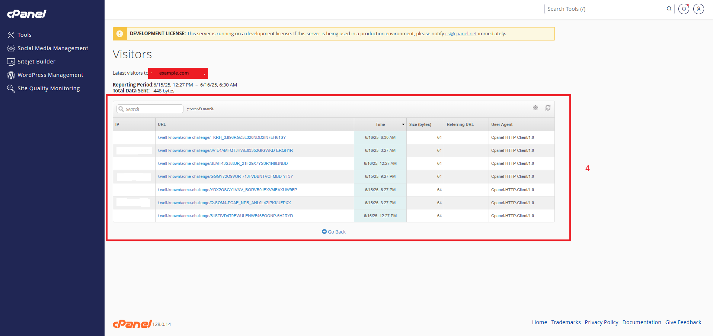Select the time cell 6/15/25, 6:27 PM
Screen dimensions: 713x336
380,190
